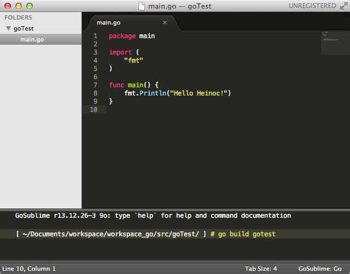350x274 pixels.
Task: Switch to the main.go editor tab
Action: 108,22
